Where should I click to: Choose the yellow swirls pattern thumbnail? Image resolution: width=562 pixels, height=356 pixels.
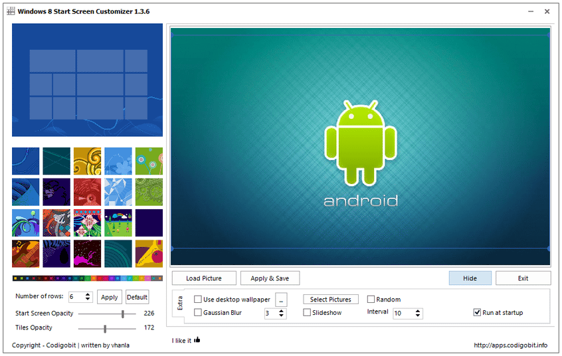[x=88, y=161]
